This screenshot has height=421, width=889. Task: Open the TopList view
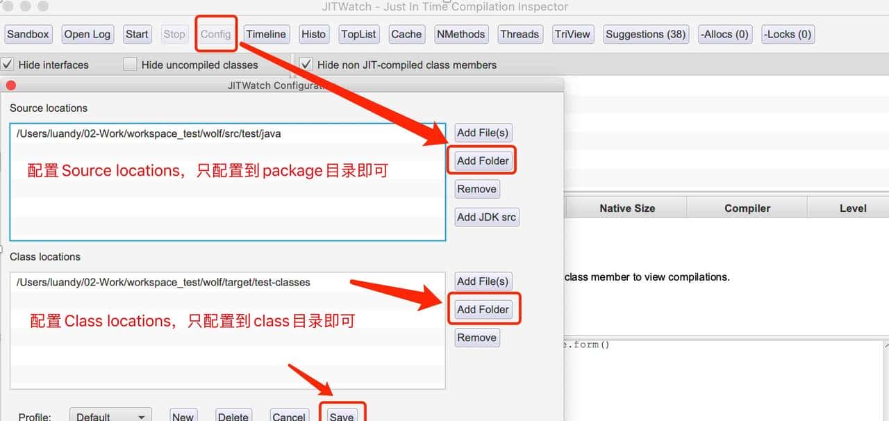tap(358, 33)
